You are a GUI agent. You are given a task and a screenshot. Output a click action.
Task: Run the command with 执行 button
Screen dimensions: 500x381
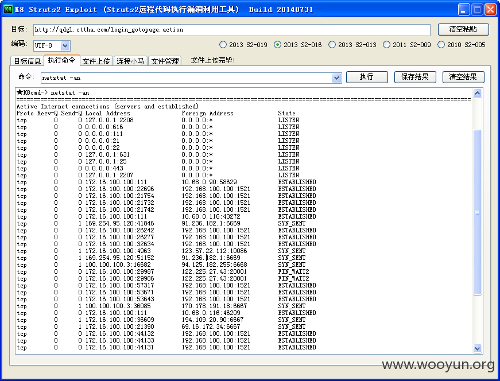[367, 77]
